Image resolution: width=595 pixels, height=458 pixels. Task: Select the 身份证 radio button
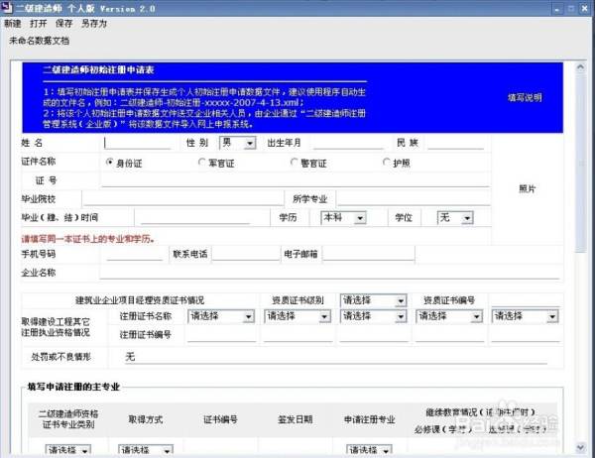click(x=109, y=162)
